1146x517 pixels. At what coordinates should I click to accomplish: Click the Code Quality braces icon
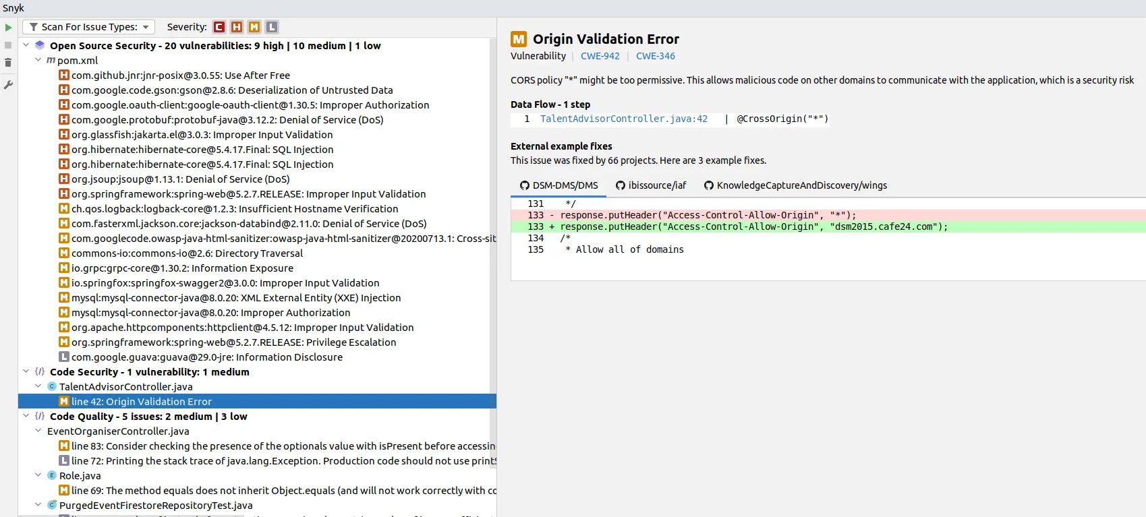coord(40,416)
